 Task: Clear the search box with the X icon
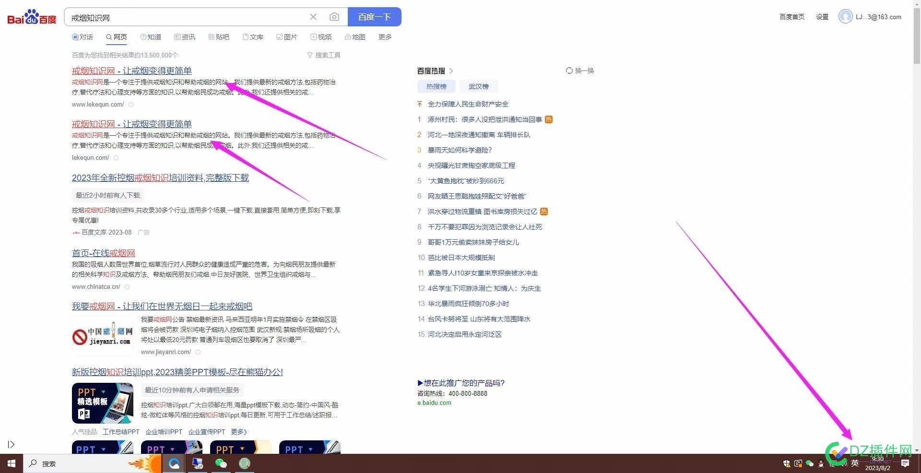313,17
